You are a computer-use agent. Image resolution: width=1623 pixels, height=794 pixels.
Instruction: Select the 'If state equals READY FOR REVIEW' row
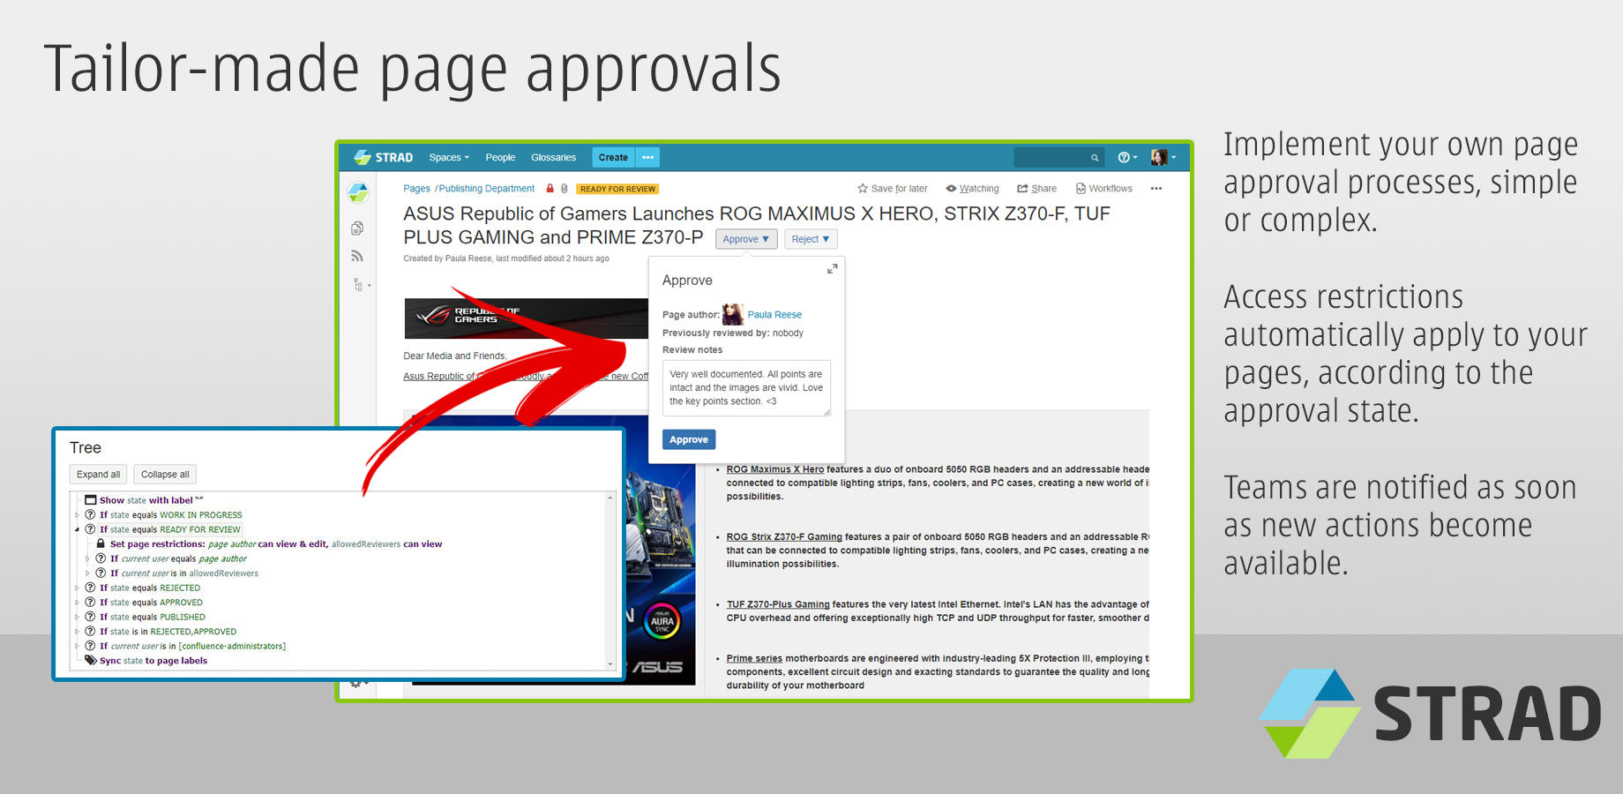pyautogui.click(x=169, y=530)
